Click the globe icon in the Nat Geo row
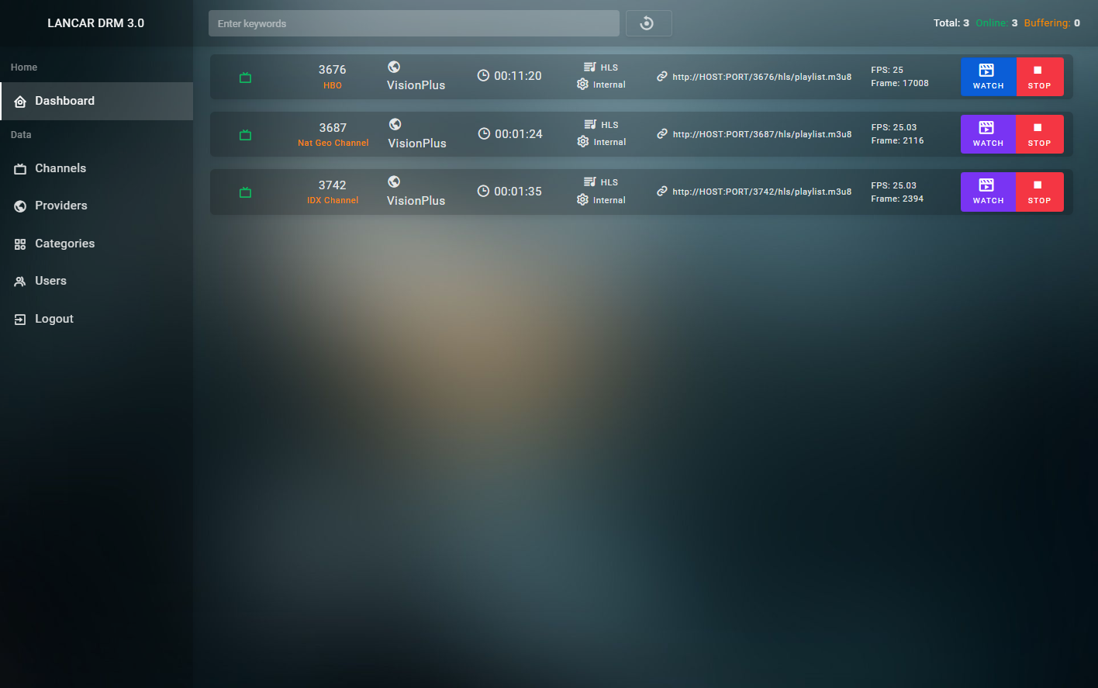This screenshot has width=1098, height=688. pyautogui.click(x=395, y=124)
